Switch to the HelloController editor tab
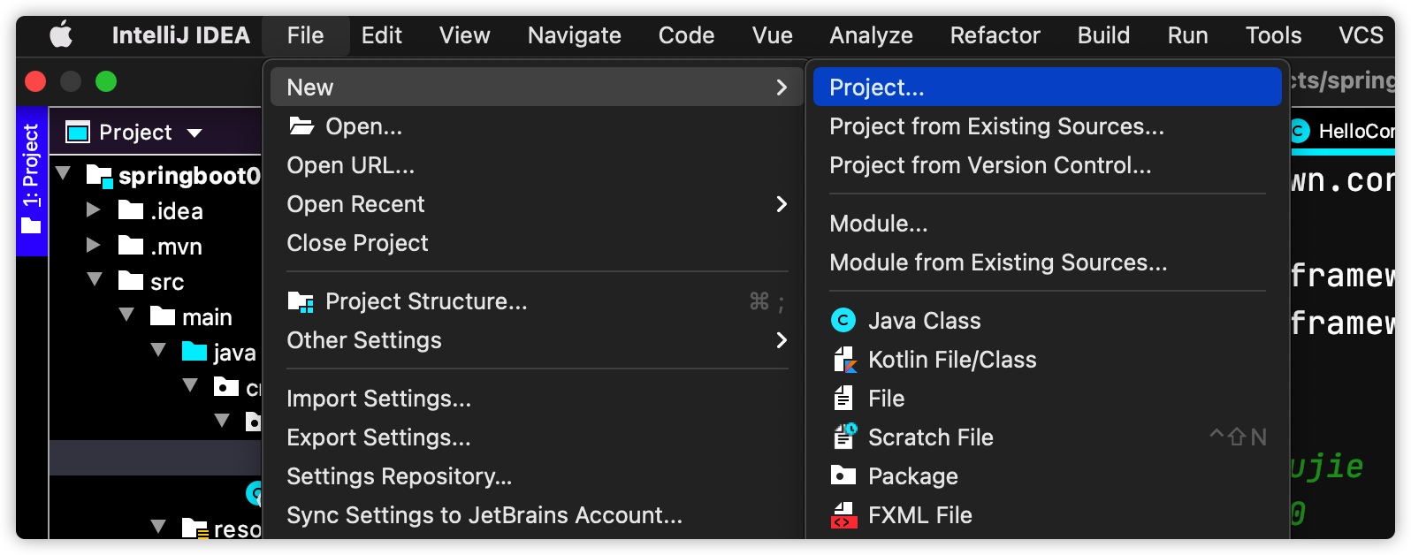 [1342, 132]
